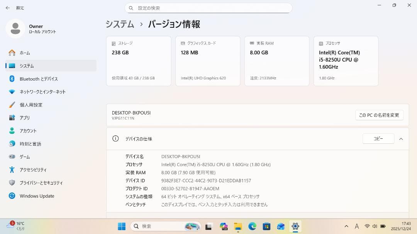Open Task View from the taskbar
417x234 pixels.
coord(208,227)
